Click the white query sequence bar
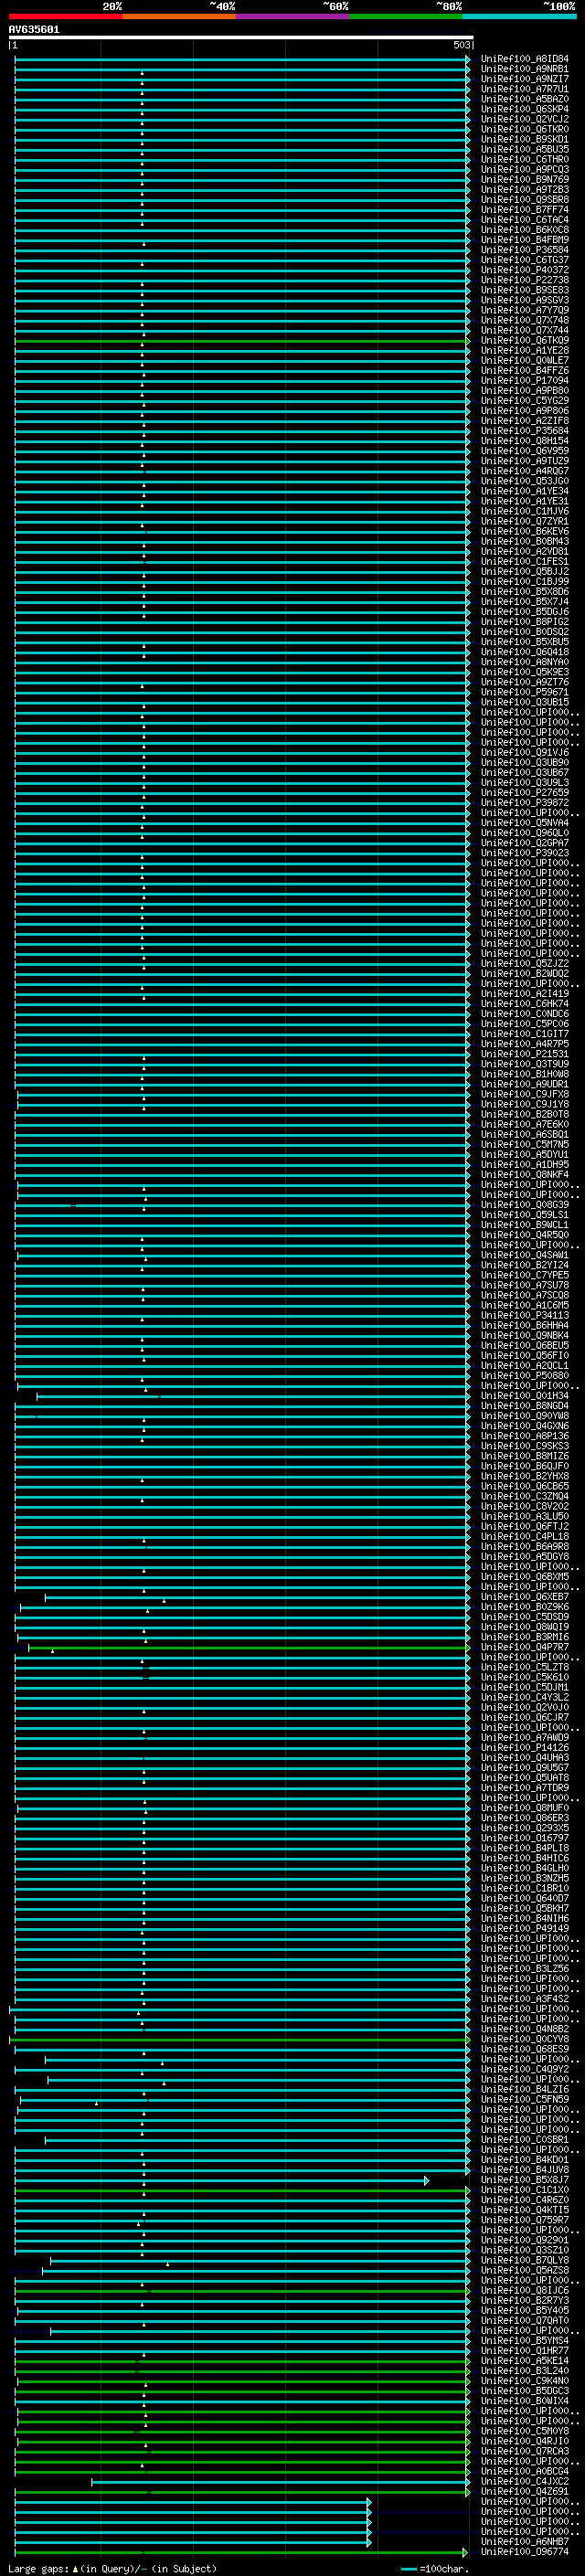The image size is (585, 2576). [x=241, y=37]
